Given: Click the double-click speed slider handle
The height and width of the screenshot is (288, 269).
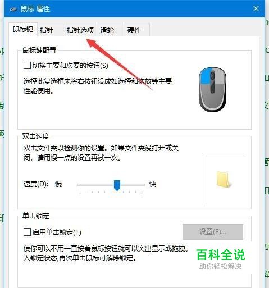Looking at the screenshot, I should pos(117,185).
